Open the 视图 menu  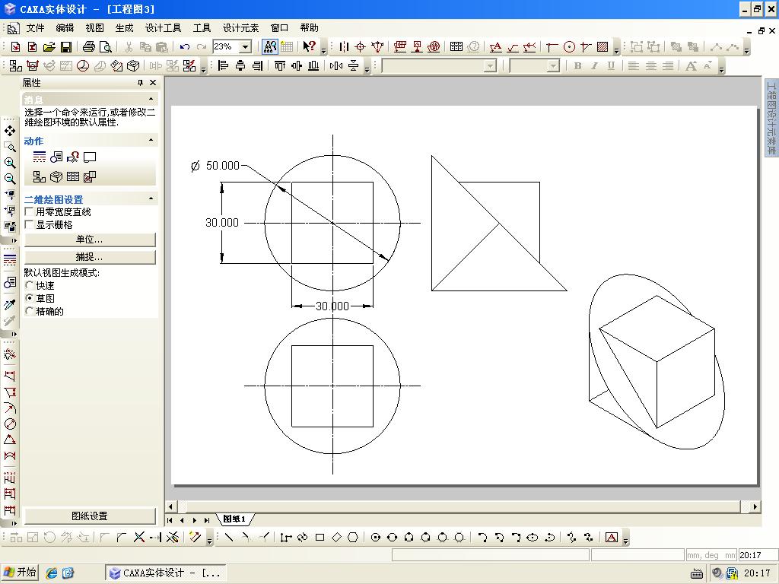[x=94, y=28]
